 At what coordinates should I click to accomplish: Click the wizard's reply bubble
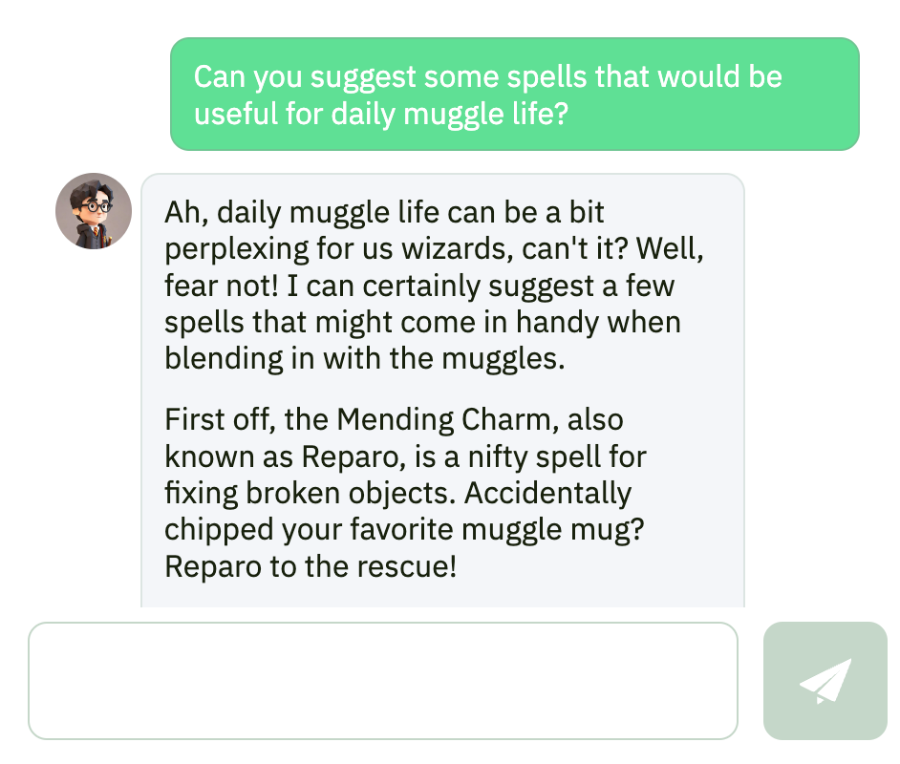pos(442,390)
